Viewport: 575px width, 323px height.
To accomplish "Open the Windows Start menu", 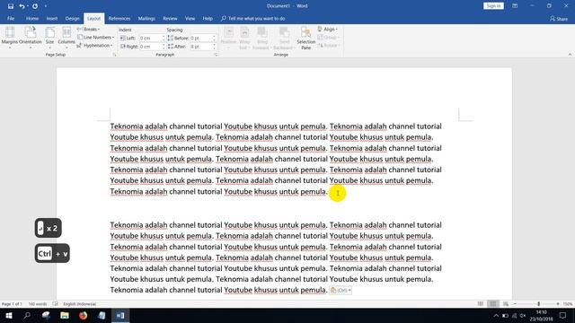I will click(x=9, y=316).
